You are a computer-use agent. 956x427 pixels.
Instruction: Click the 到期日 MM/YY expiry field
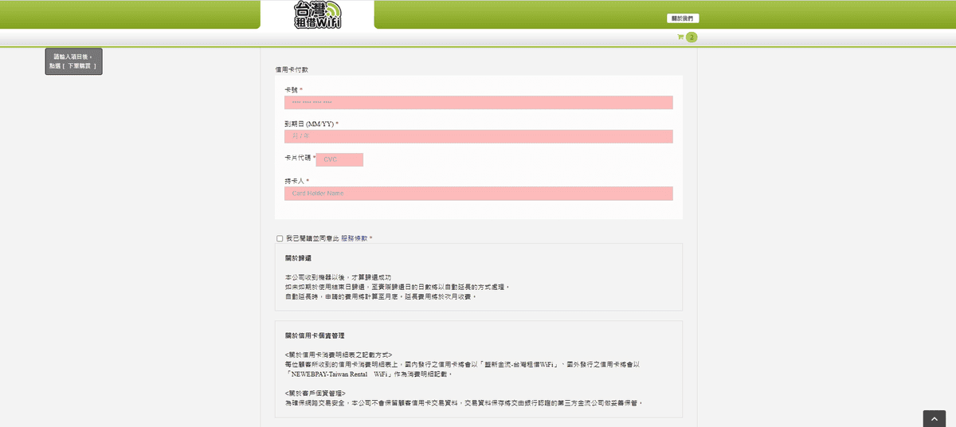click(x=478, y=137)
